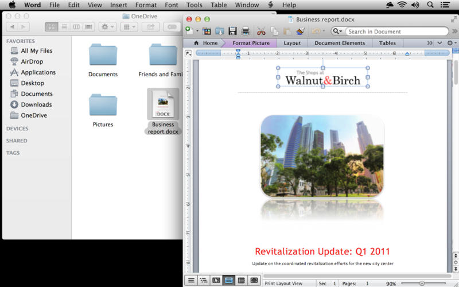Switch to Outline view in the status bar
Image resolution: width=459 pixels, height=287 pixels.
[x=204, y=280]
